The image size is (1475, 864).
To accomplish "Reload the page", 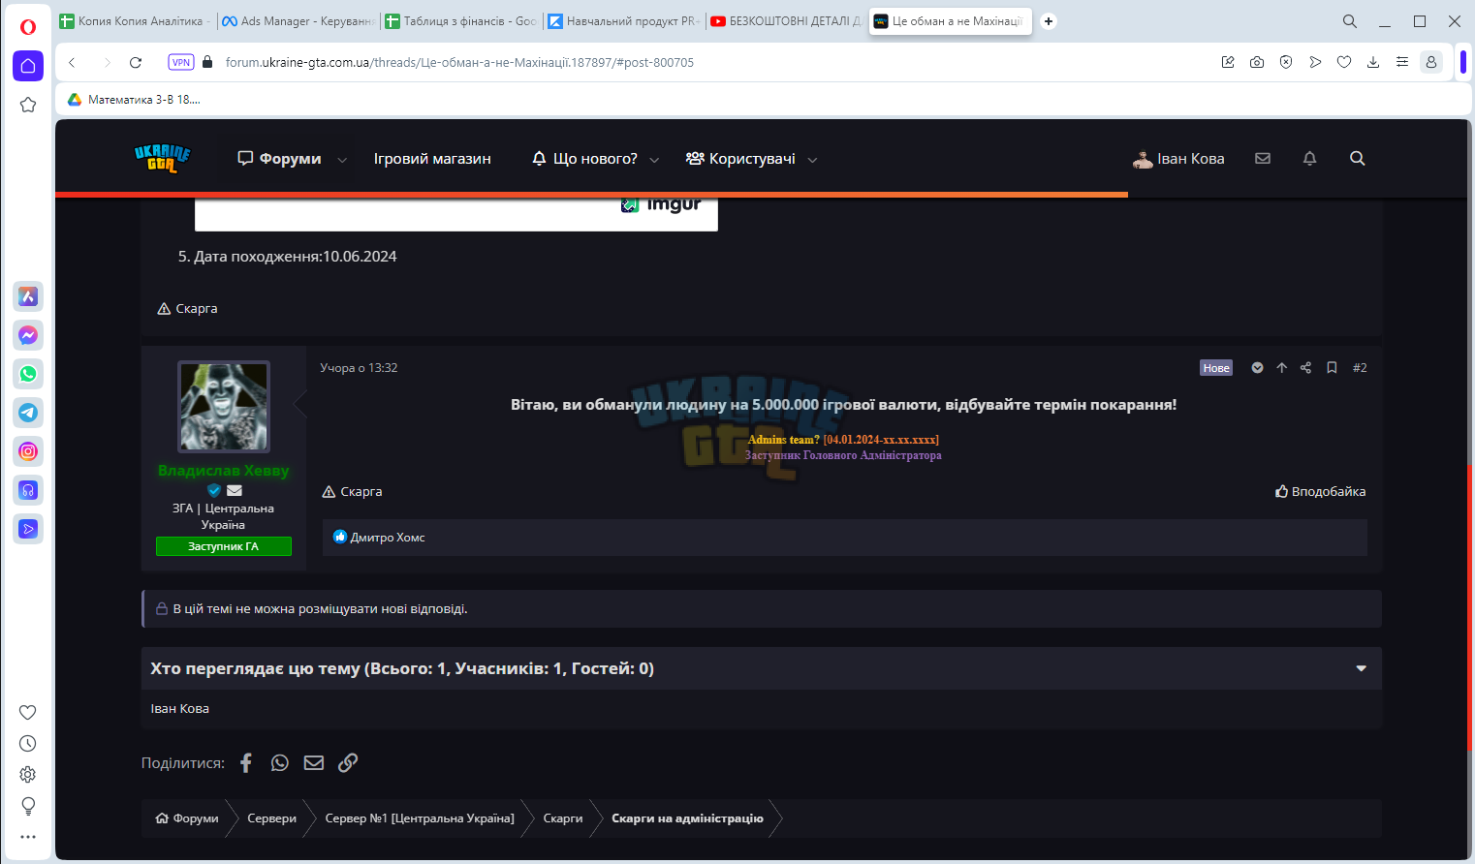I will pyautogui.click(x=136, y=62).
